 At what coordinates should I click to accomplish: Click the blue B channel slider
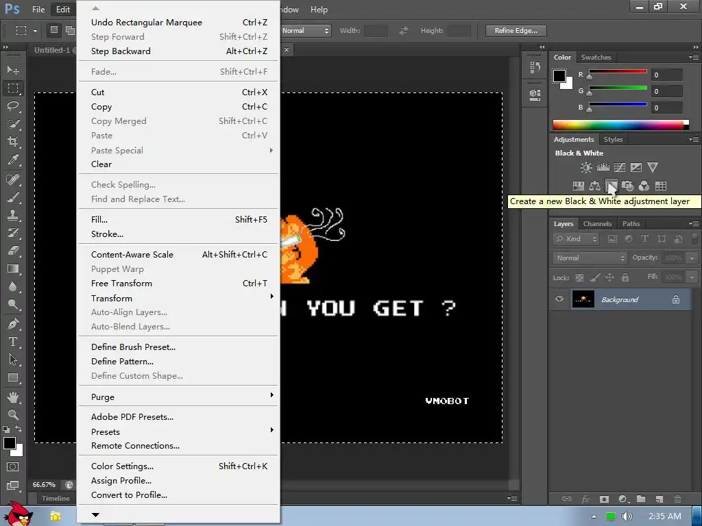[618, 105]
